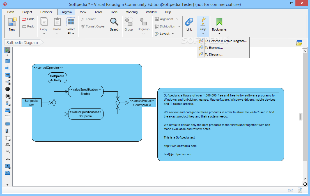Viewport: 310px width, 196px height.
Task: Select the Exception Handler zigzag tool
Action: [8, 159]
